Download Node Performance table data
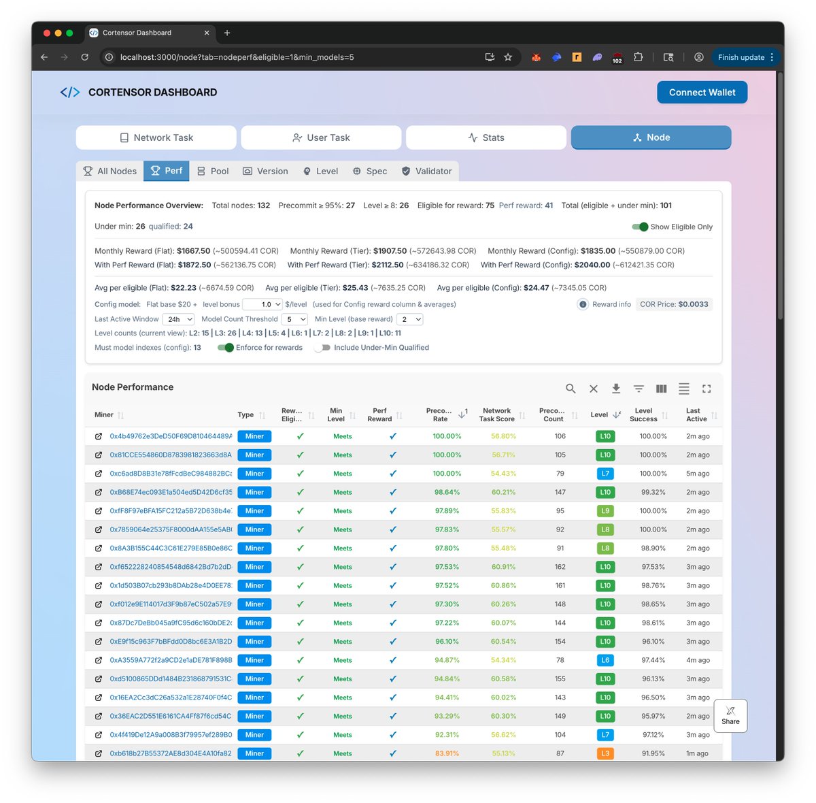This screenshot has height=803, width=816. [x=616, y=389]
